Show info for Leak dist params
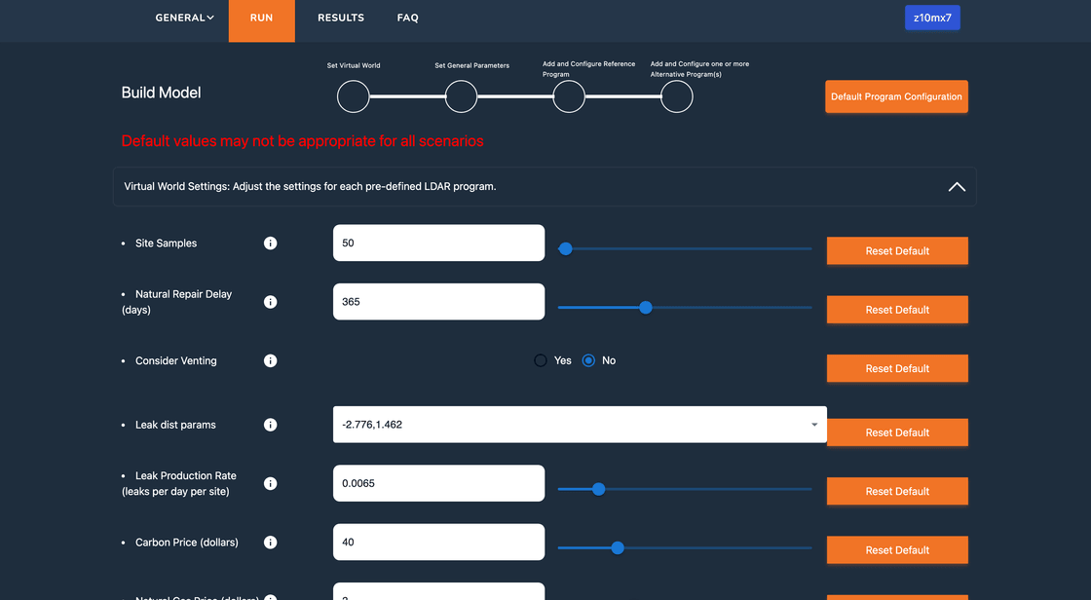This screenshot has width=1091, height=600. click(271, 425)
